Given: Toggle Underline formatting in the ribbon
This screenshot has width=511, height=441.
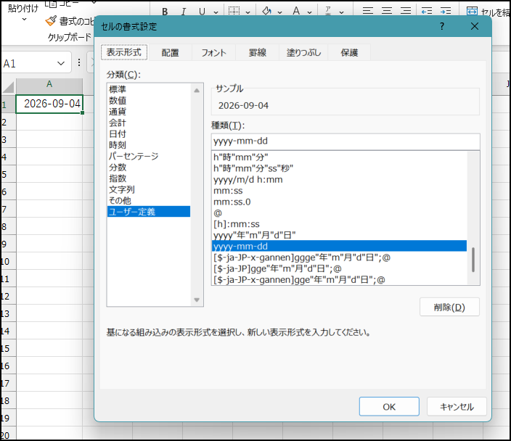Looking at the screenshot, I should [202, 12].
